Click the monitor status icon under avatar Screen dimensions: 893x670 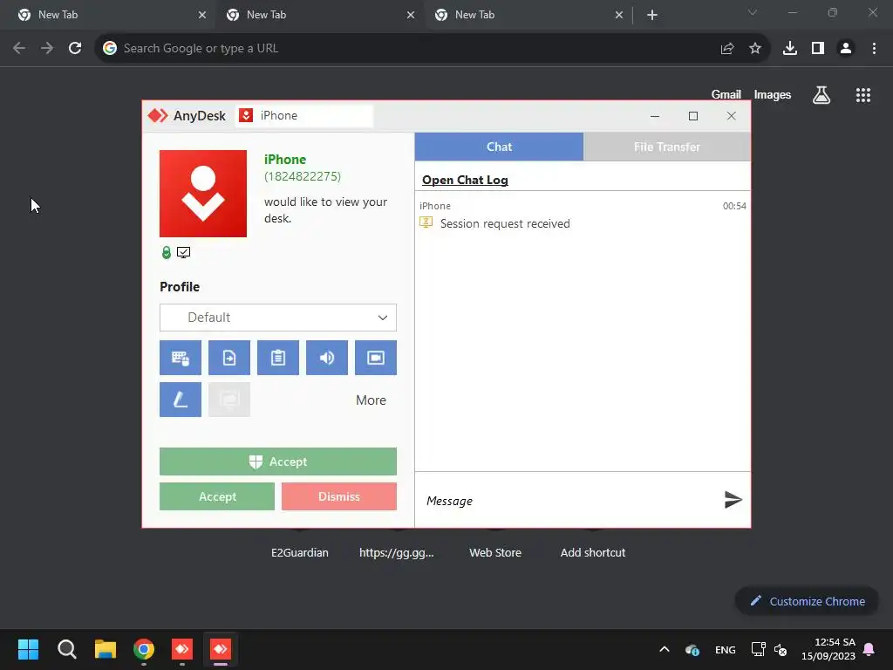tap(183, 252)
